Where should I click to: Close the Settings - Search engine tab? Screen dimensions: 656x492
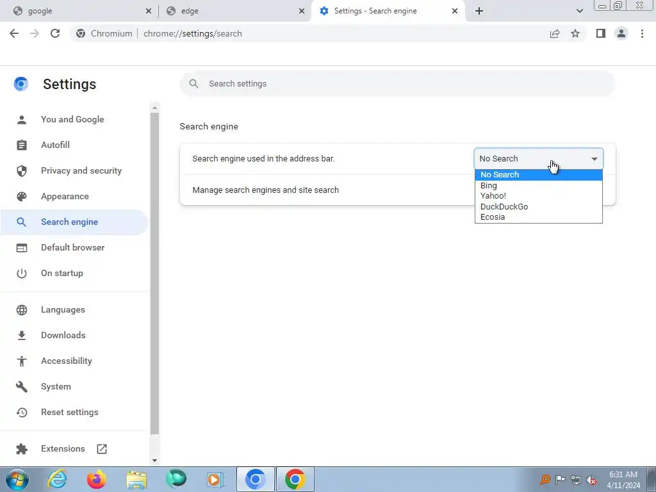tap(455, 11)
